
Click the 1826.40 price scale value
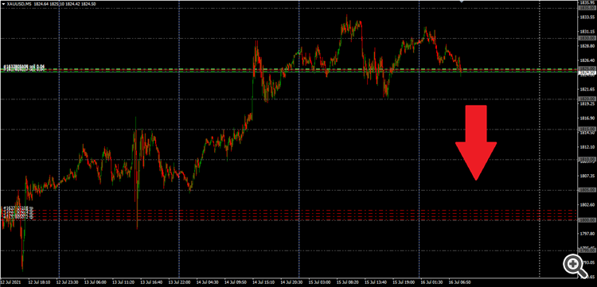click(587, 60)
